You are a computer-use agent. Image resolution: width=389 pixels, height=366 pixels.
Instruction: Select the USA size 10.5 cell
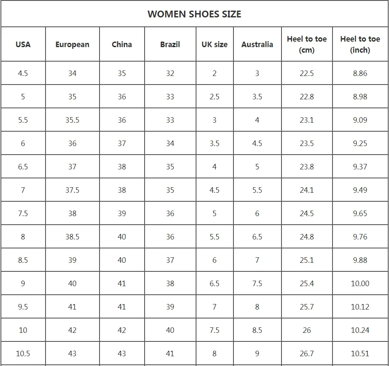coord(23,354)
